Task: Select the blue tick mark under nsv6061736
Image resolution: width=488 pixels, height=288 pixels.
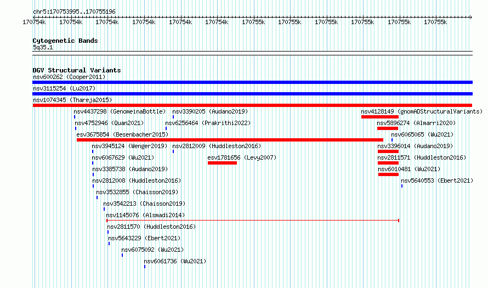Action: coord(145,267)
